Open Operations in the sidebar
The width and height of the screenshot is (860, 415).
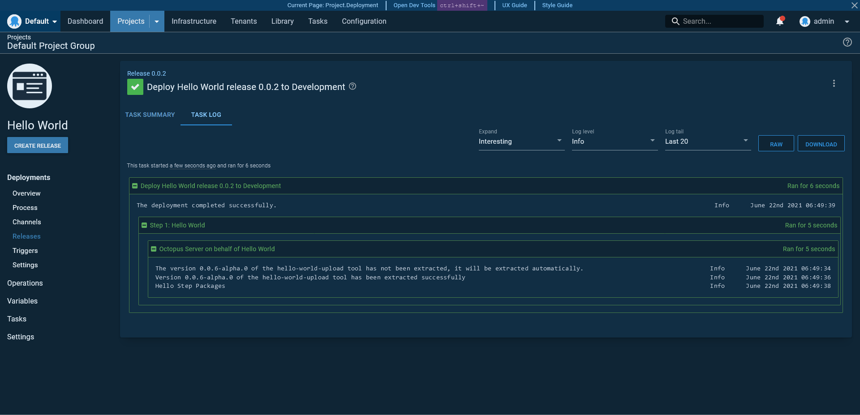point(25,283)
